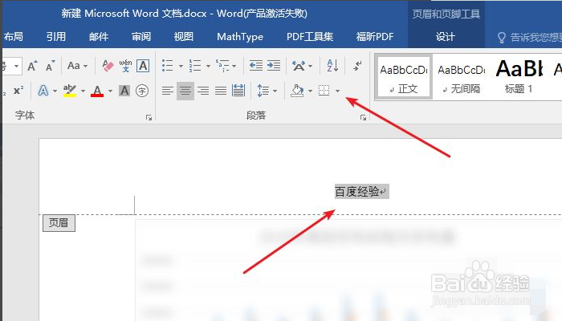Open the 引用 ribbon tab
The height and width of the screenshot is (321, 562).
pyautogui.click(x=56, y=37)
